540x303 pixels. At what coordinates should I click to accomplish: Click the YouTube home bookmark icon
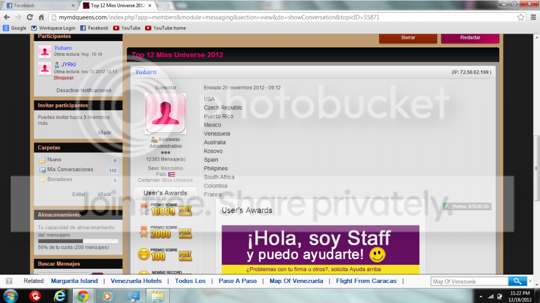(x=148, y=28)
